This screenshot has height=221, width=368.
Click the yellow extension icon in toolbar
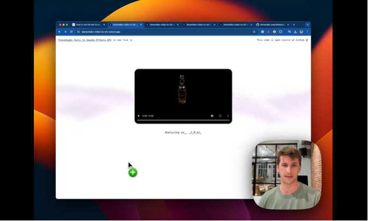click(x=274, y=32)
